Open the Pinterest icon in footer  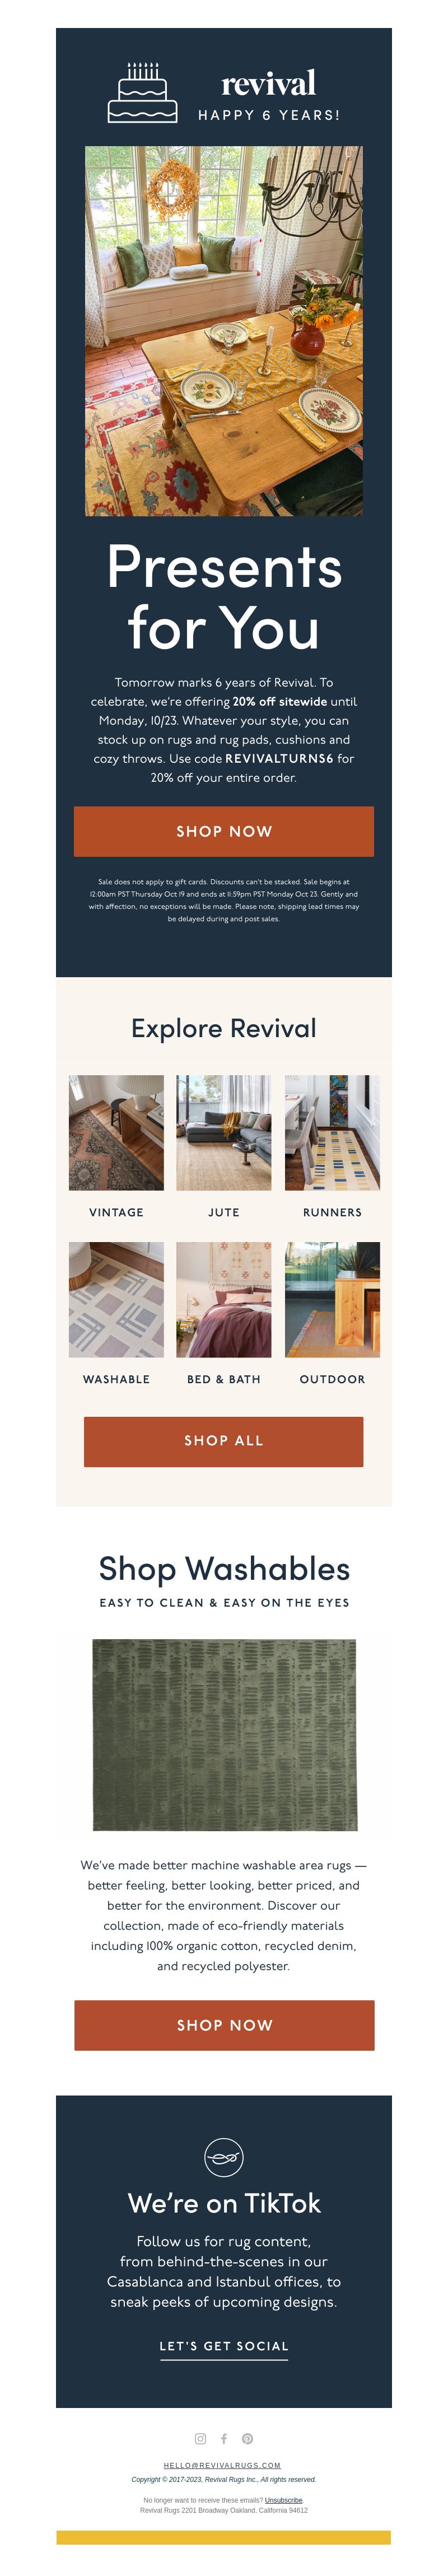pos(247,2438)
